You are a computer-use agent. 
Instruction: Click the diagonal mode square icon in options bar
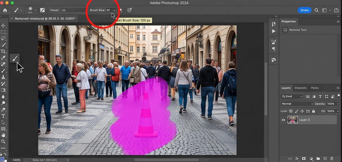point(42,10)
